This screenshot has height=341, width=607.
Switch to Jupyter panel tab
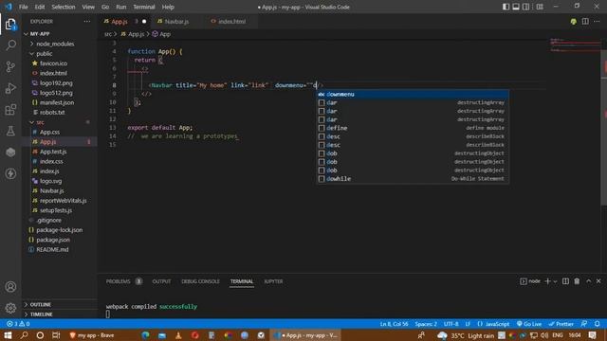(273, 281)
